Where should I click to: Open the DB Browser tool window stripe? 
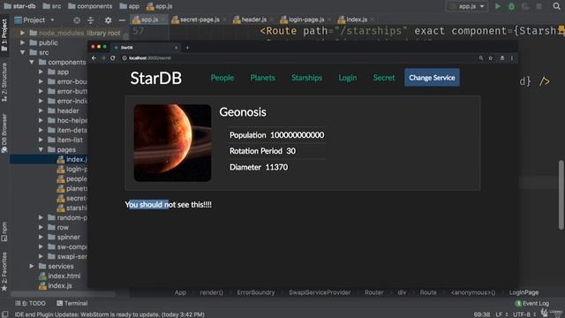click(4, 133)
